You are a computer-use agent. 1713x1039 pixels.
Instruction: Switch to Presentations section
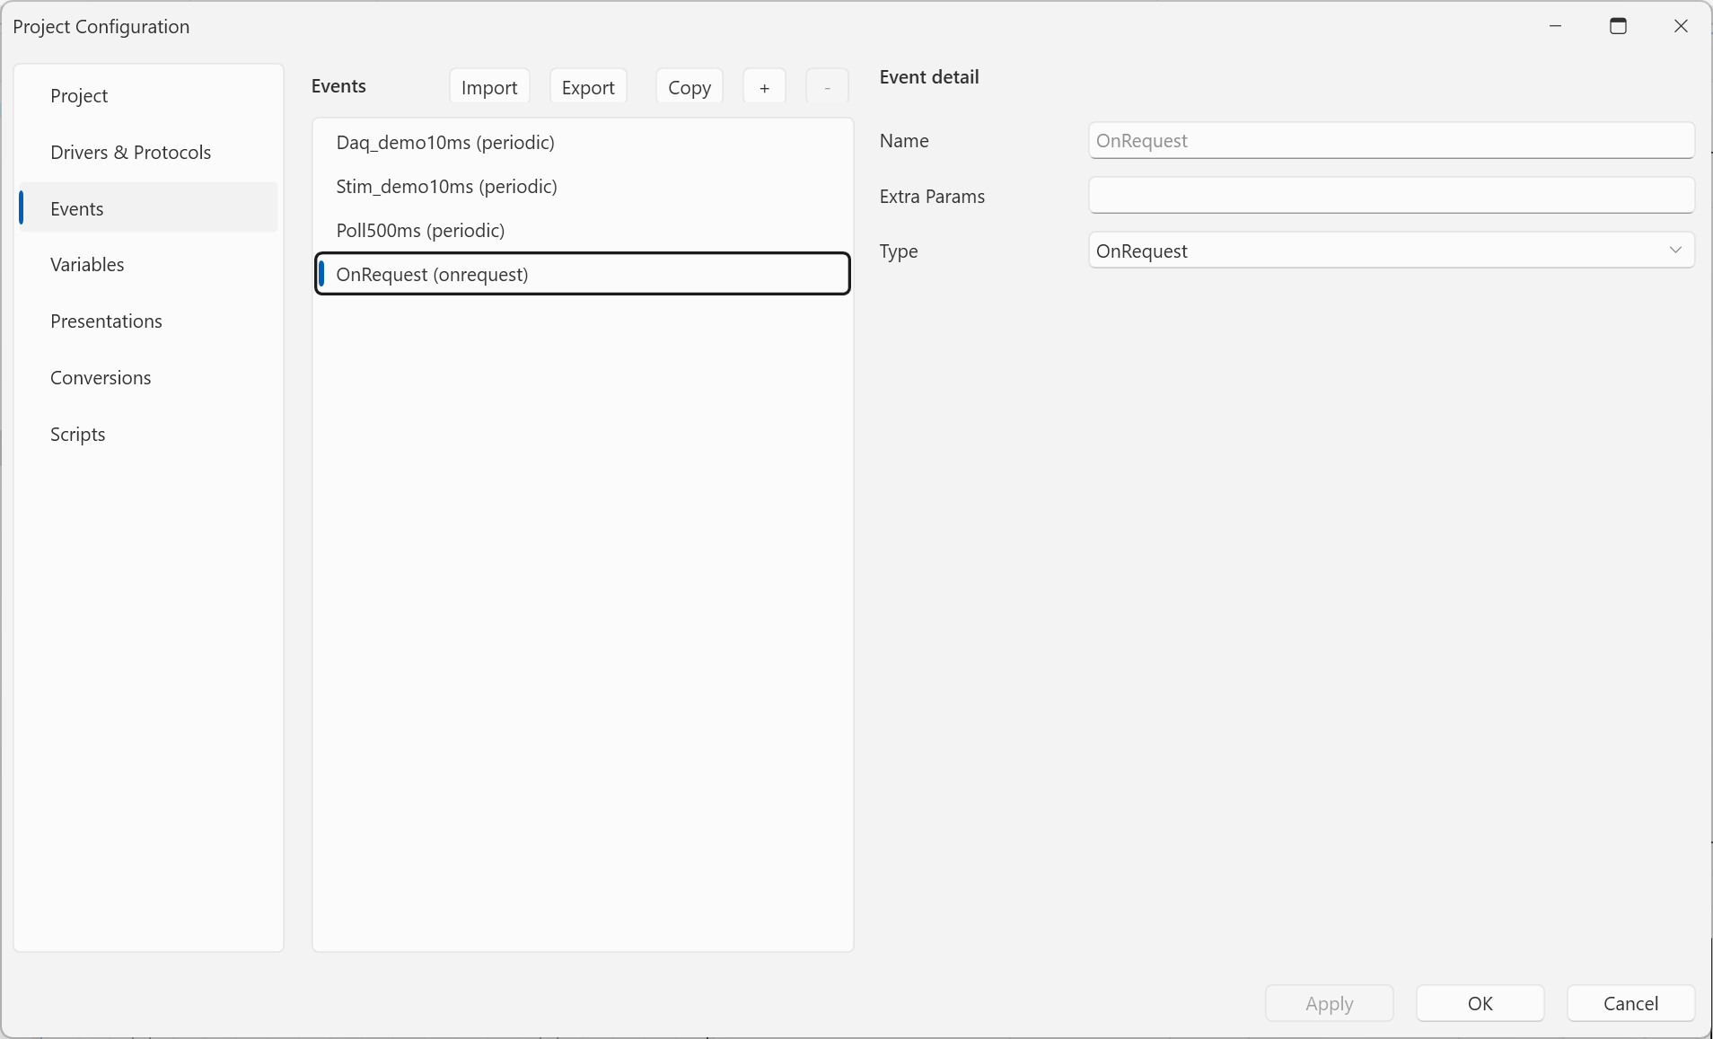(x=148, y=321)
